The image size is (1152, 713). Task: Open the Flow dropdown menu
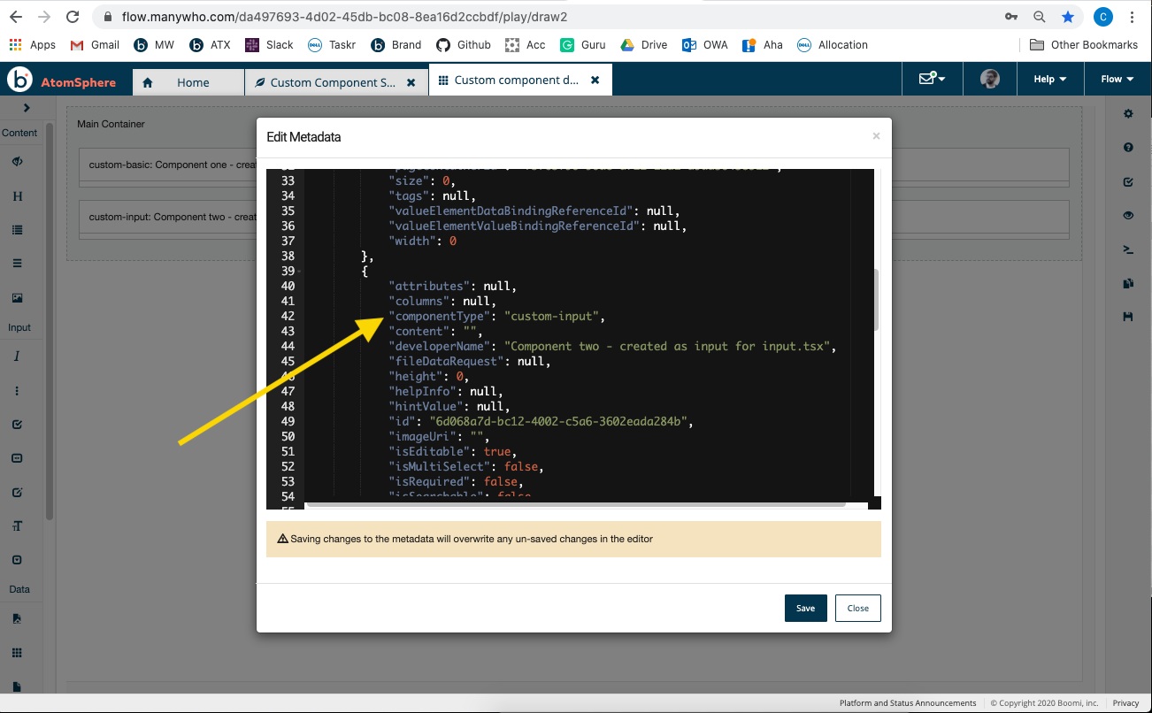pos(1117,79)
